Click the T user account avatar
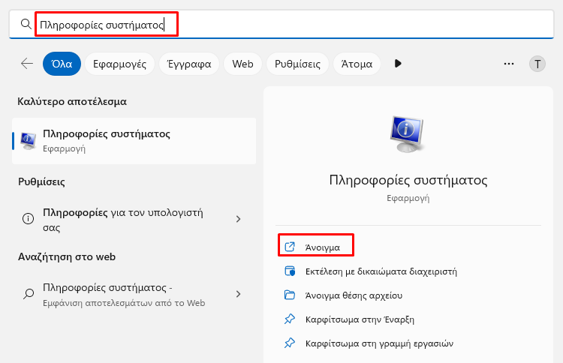The width and height of the screenshot is (563, 363). point(537,64)
